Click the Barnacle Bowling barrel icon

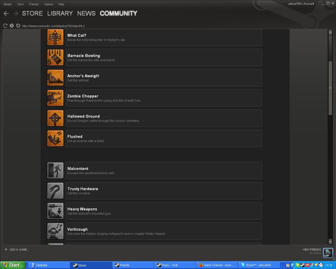[x=55, y=58]
